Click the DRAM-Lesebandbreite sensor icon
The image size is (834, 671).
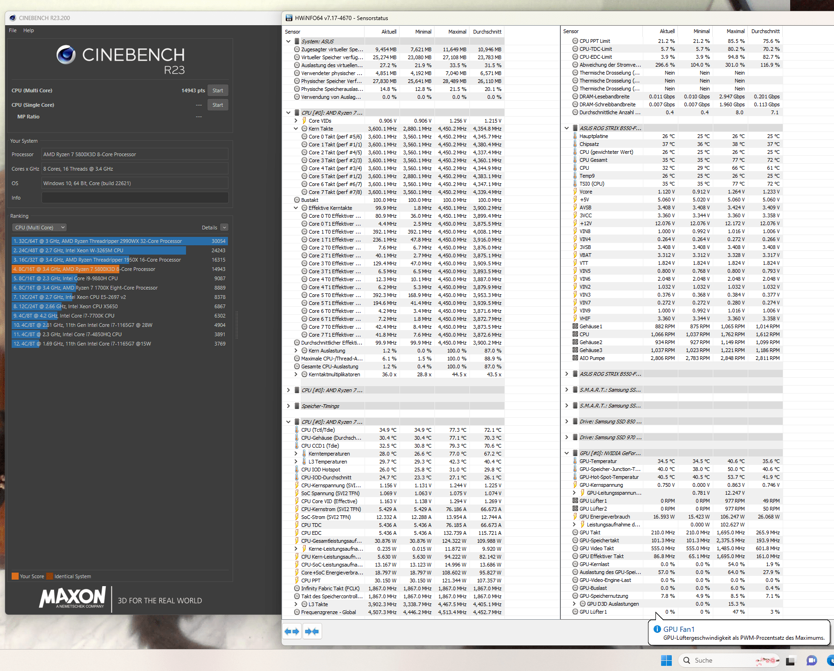click(575, 97)
